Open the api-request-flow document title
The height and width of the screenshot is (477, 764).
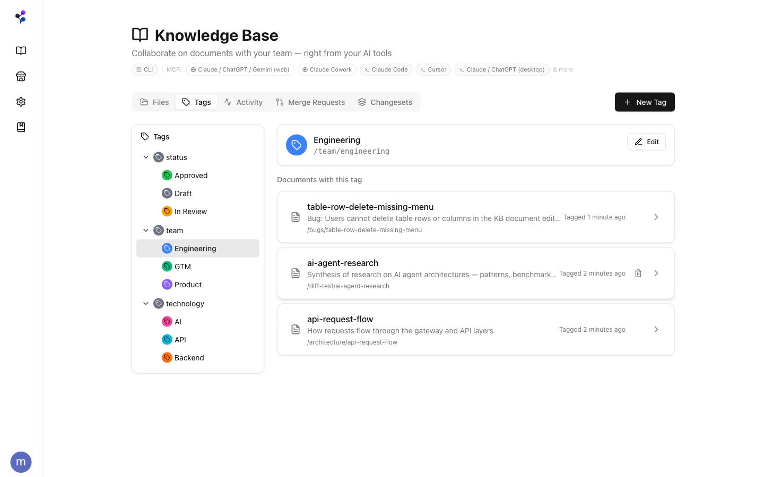click(340, 319)
